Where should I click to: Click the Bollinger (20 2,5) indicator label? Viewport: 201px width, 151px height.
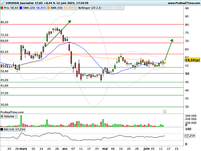(90, 8)
